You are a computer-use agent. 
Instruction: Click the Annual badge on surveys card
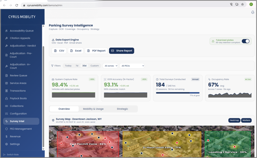coord(195,79)
